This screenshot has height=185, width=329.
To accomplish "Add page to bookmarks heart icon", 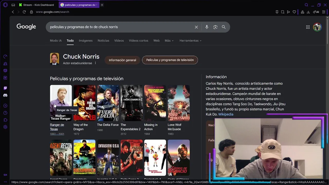I will coord(294,12).
